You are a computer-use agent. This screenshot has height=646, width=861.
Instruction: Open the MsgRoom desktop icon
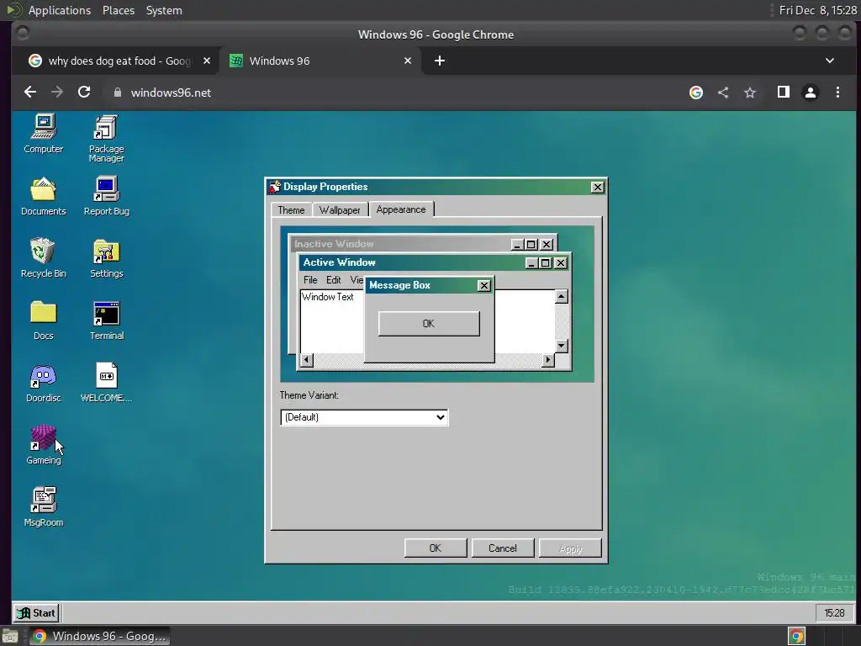click(x=44, y=507)
